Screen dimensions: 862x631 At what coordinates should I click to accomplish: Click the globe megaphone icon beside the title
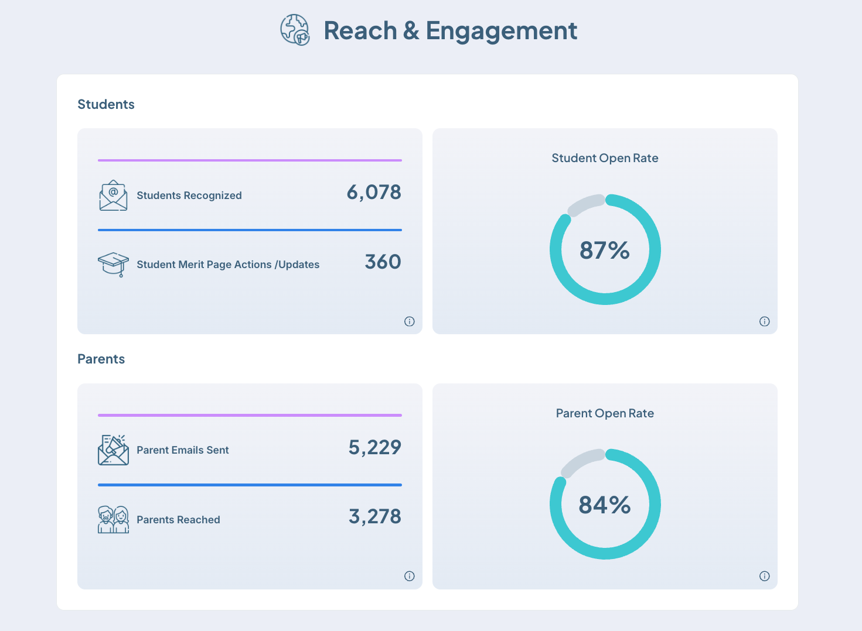[295, 30]
